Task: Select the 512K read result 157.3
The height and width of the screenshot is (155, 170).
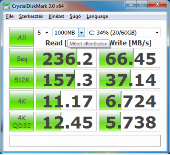Action: click(x=66, y=79)
